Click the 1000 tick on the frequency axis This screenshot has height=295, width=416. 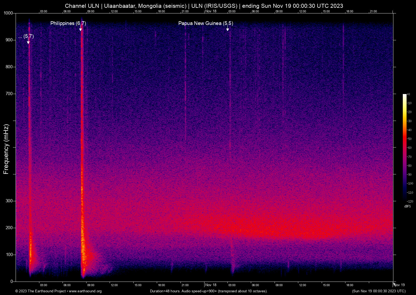pos(8,13)
